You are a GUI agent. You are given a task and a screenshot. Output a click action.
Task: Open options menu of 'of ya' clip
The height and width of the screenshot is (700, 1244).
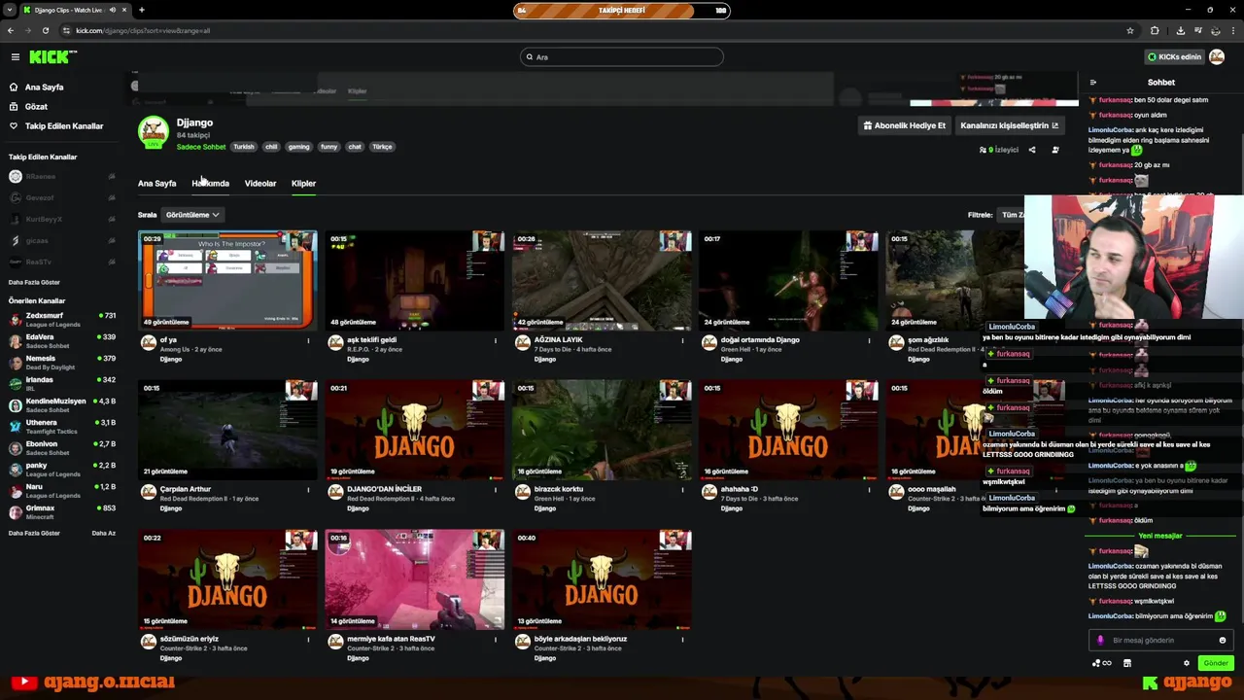click(x=309, y=340)
